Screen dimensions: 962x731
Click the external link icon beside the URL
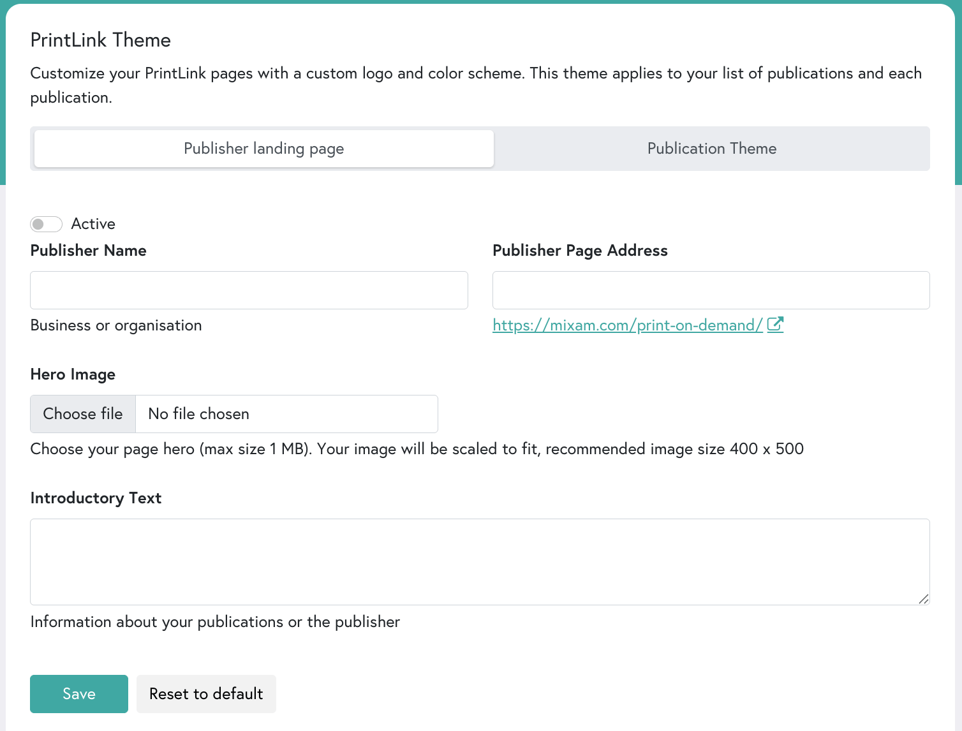click(775, 325)
